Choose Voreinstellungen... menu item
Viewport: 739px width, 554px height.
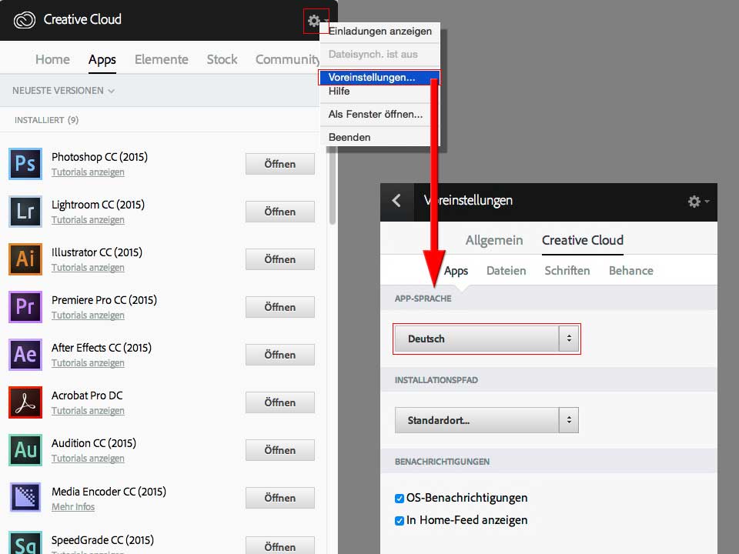[x=379, y=77]
